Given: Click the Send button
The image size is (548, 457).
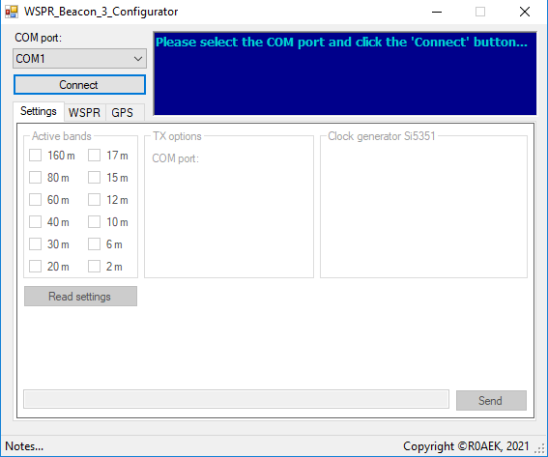Looking at the screenshot, I should pos(491,400).
